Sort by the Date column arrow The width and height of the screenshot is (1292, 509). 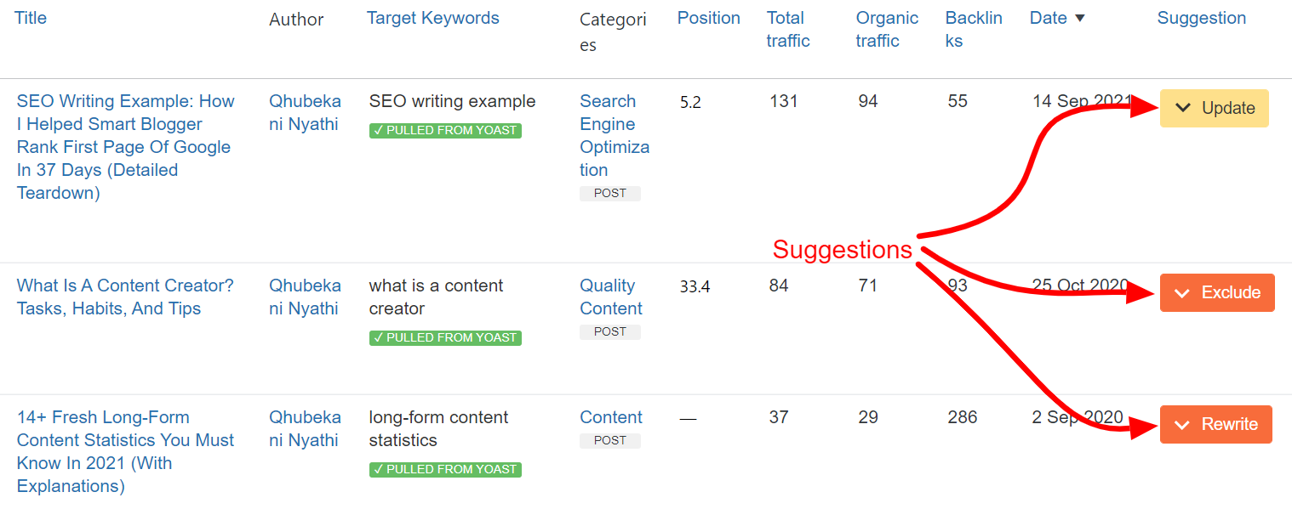tap(1080, 18)
